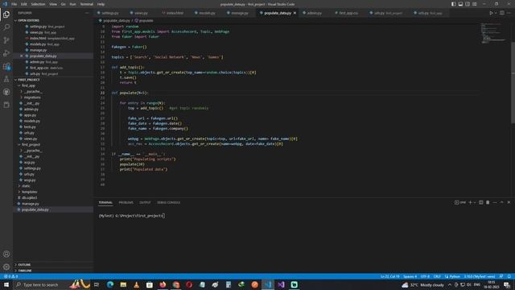
Task: Toggle primary side bar layout icon
Action: point(453,4)
